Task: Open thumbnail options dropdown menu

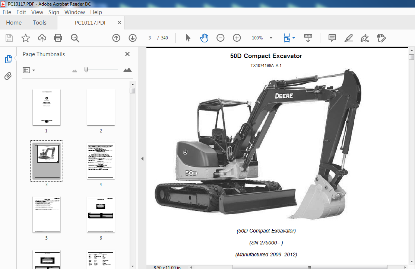Action: [x=29, y=70]
